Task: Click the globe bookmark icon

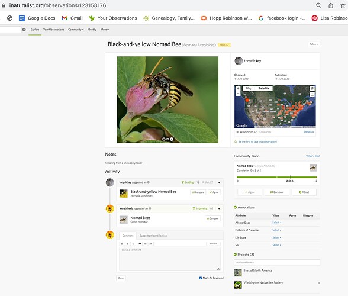Action: pos(9,18)
